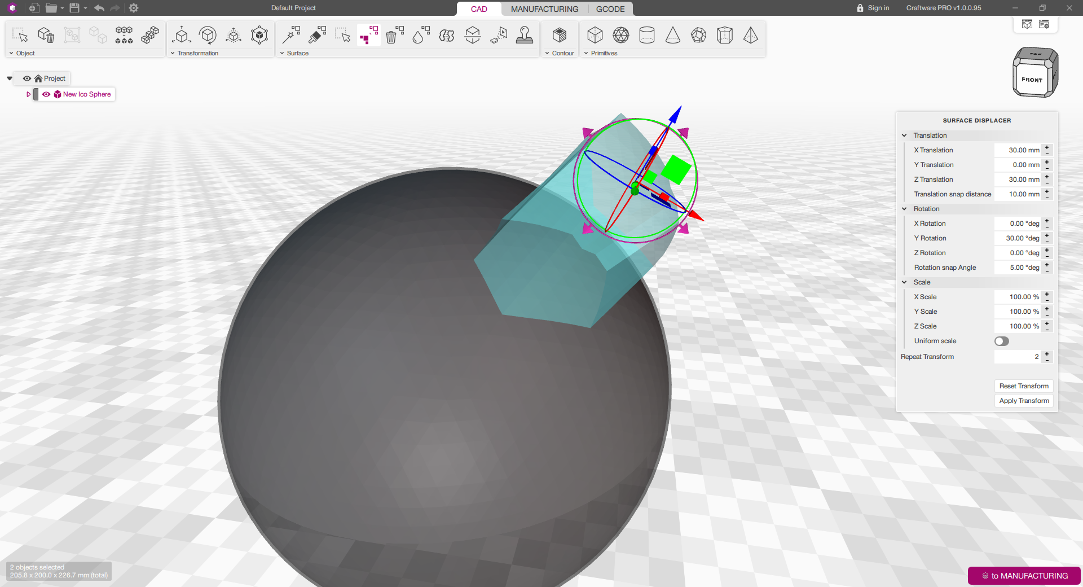Switch to the MANUFACTURING tab

(544, 9)
